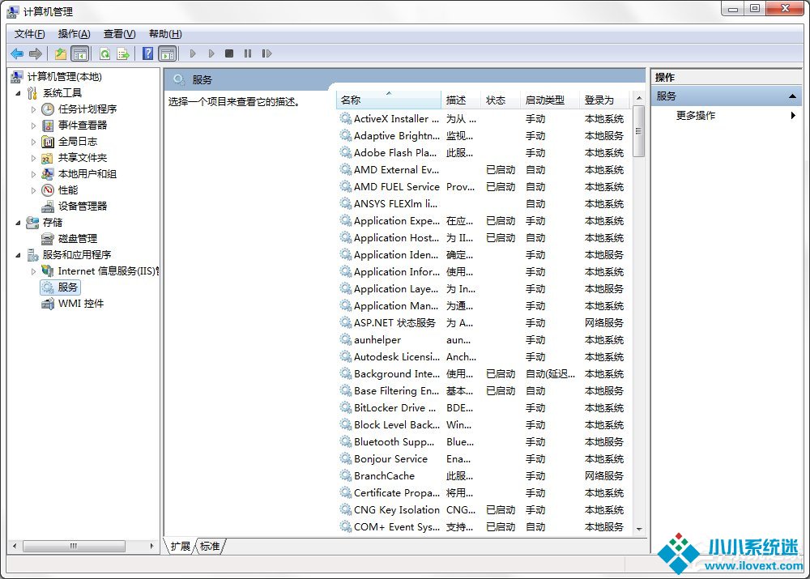Open 设备管理器 in the tree
Screen dimensions: 810x579
(82, 206)
